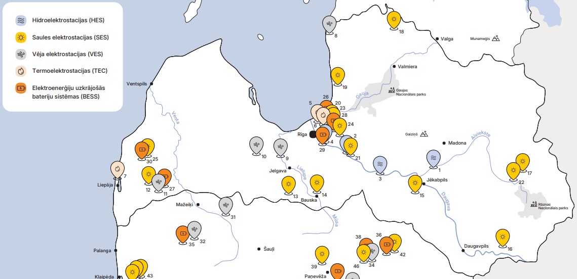Click the 'Valga' town label

[x=447, y=38]
